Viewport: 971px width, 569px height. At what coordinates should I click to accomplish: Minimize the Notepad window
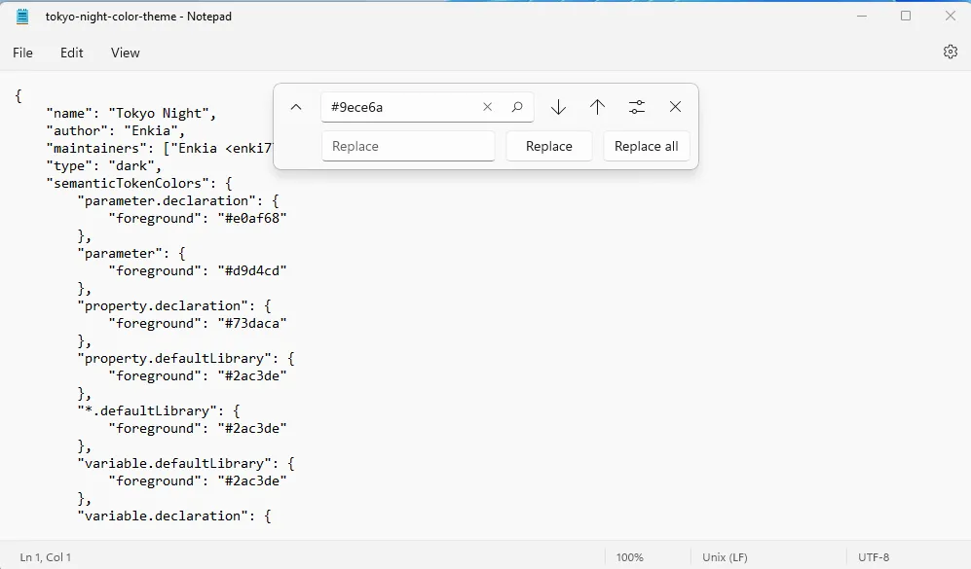tap(861, 17)
